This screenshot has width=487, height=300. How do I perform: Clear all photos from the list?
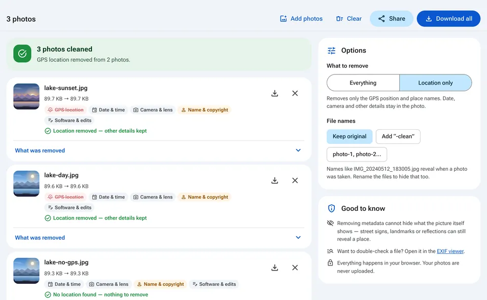pos(349,19)
